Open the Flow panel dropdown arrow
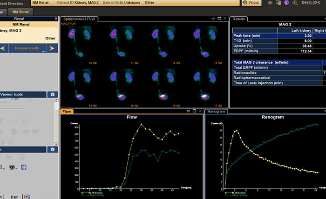 tap(189, 112)
